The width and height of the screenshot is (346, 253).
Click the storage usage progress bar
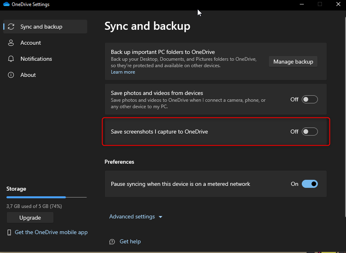tap(46, 197)
